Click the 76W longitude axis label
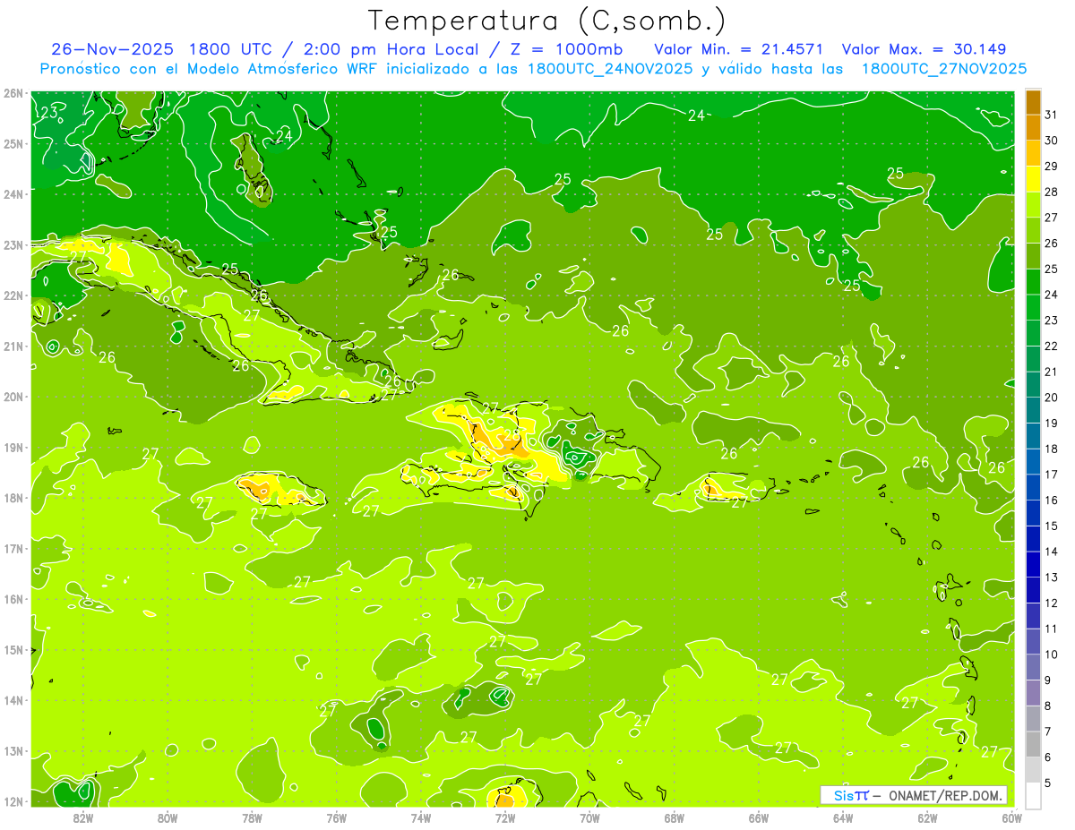1075x830 pixels. [x=337, y=817]
